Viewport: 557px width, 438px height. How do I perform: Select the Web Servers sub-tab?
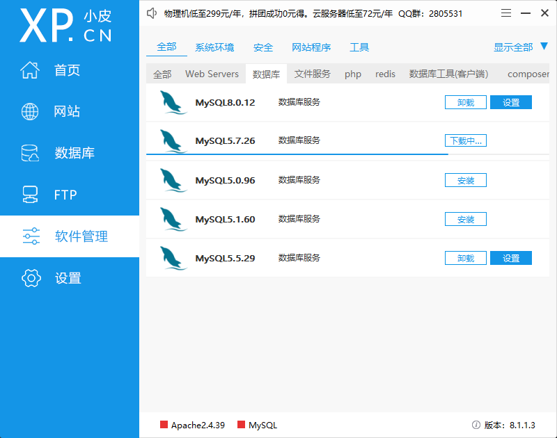pyautogui.click(x=212, y=74)
